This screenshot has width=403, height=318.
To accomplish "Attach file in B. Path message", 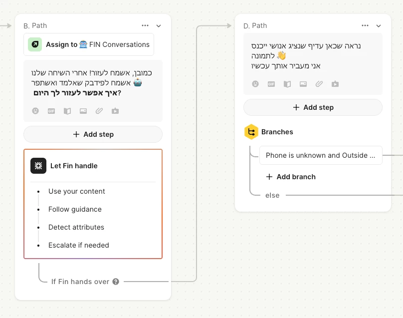I will [x=99, y=111].
